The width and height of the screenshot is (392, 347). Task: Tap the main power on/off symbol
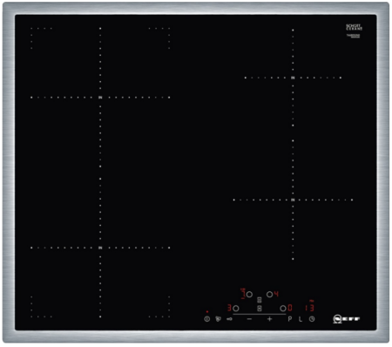(x=206, y=319)
